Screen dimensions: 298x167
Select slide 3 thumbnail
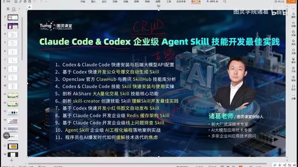click(x=13, y=26)
